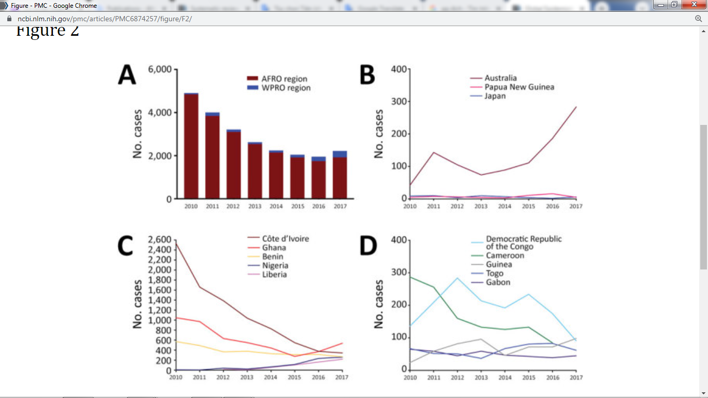Click the padlock icon in the address bar

pyautogui.click(x=8, y=19)
